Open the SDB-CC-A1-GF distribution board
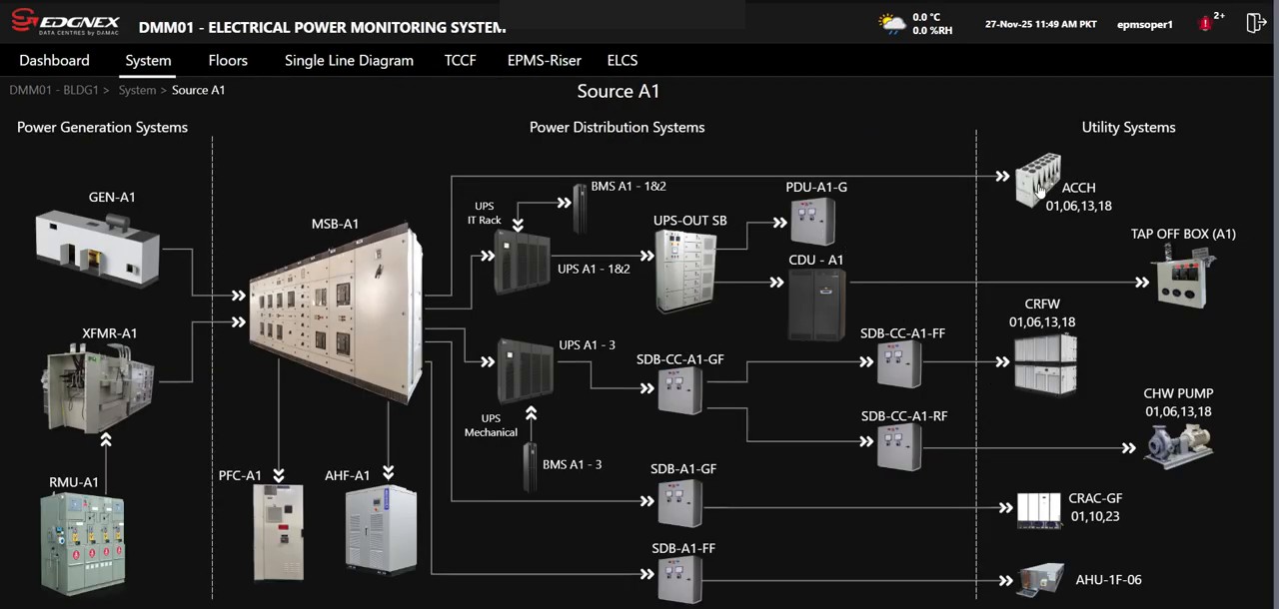The height and width of the screenshot is (609, 1279). tap(680, 390)
